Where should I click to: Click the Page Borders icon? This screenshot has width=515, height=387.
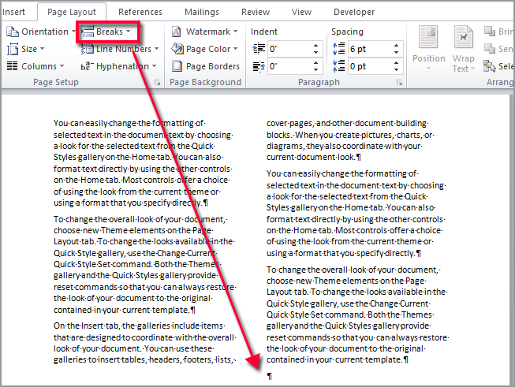pyautogui.click(x=177, y=66)
